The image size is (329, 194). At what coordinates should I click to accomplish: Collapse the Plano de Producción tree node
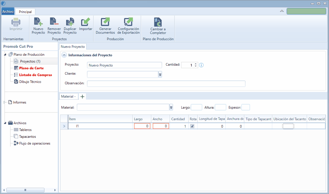(x=5, y=55)
